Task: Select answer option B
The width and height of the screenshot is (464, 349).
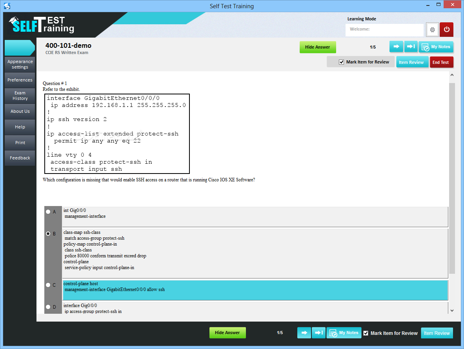Action: (x=48, y=233)
